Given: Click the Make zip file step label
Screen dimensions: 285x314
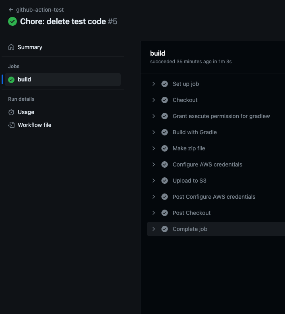Looking at the screenshot, I should [189, 148].
